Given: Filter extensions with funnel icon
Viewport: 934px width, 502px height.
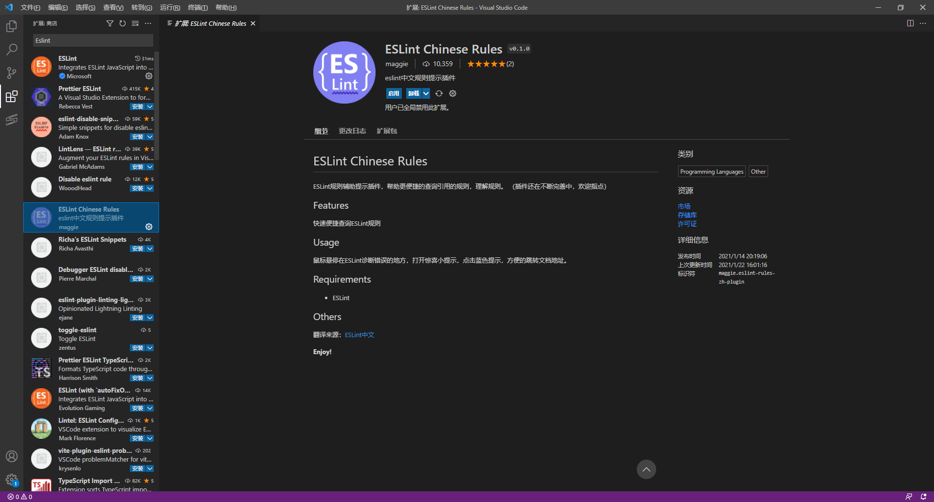Looking at the screenshot, I should coord(110,23).
